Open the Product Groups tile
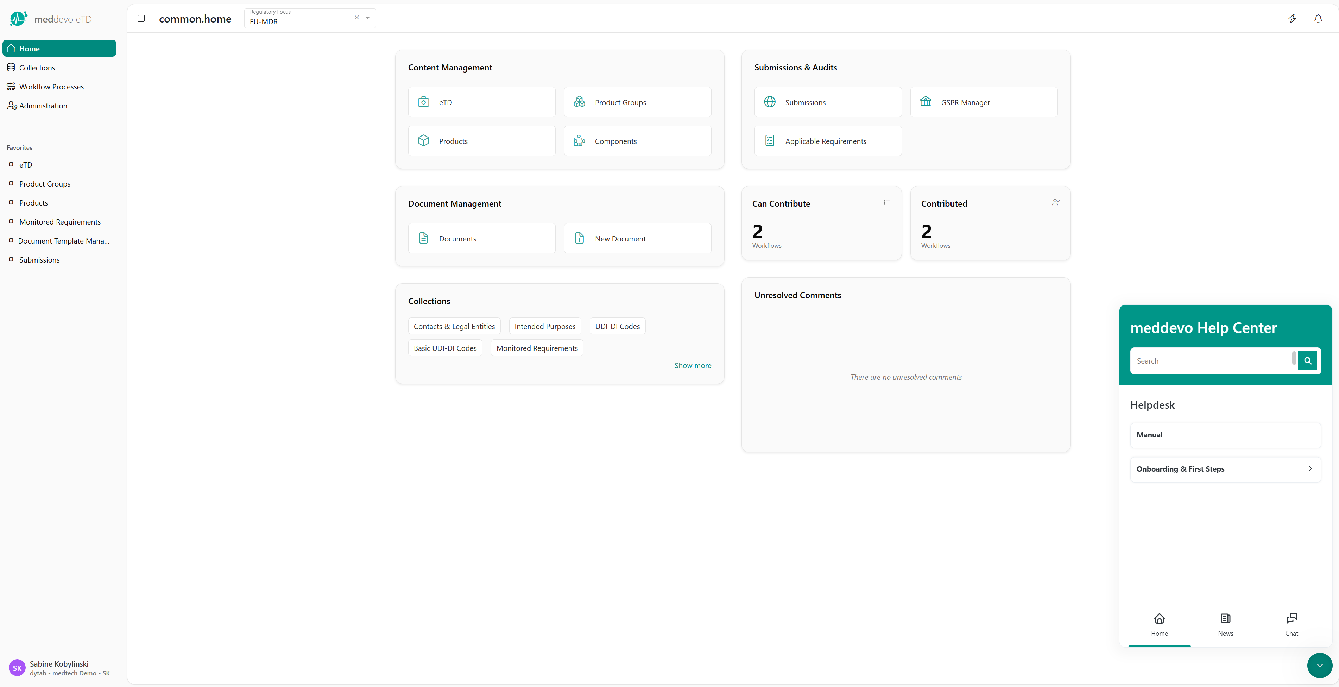 [x=637, y=102]
